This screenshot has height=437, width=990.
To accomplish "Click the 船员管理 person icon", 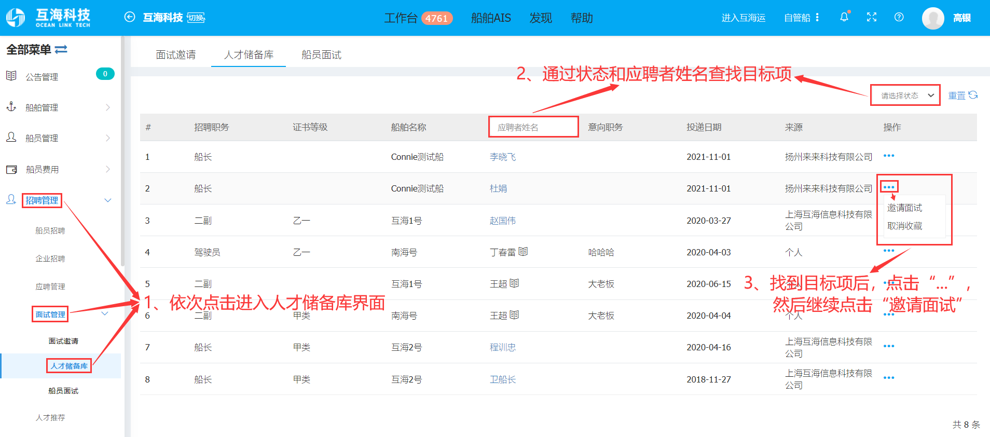I will [11, 137].
